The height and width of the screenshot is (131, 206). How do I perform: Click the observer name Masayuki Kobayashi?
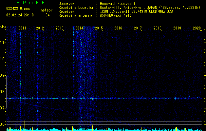coord(118,4)
